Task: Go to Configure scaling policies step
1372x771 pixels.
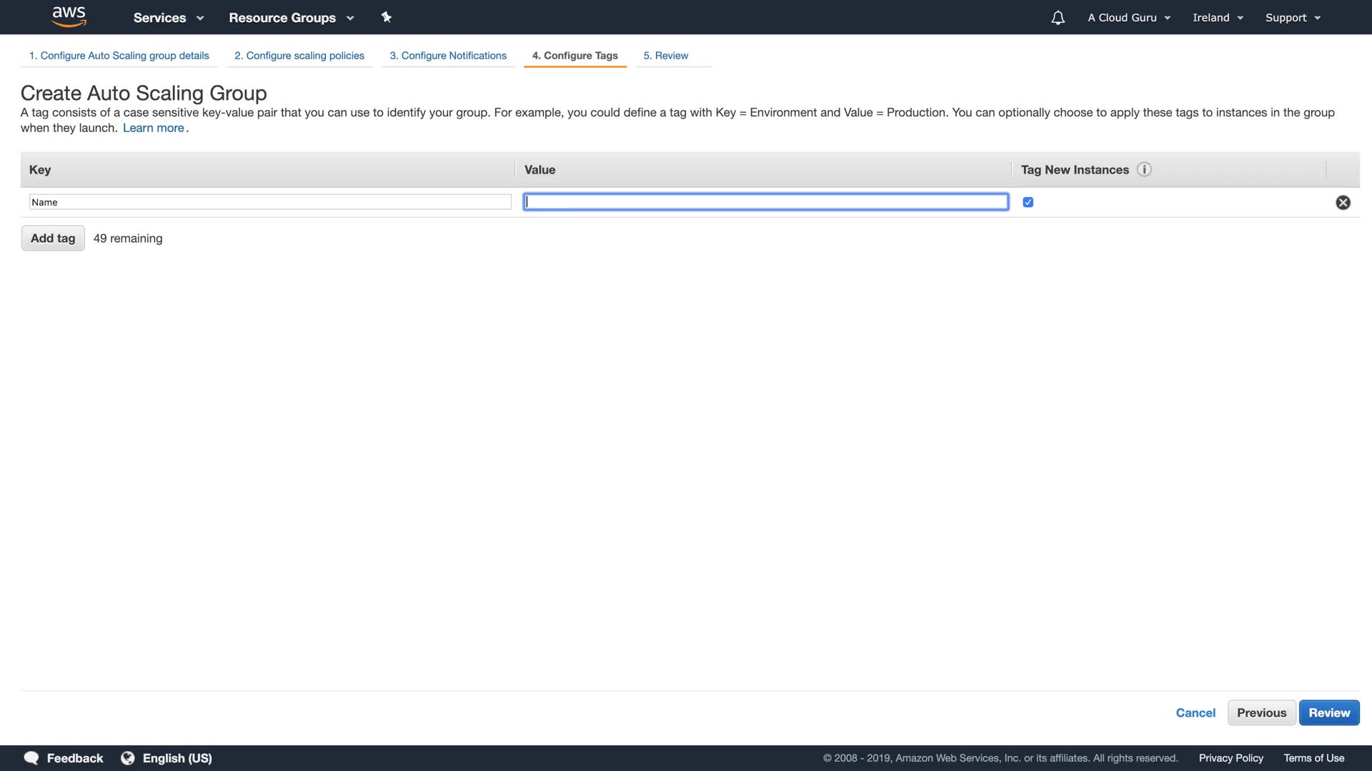Action: coord(299,56)
